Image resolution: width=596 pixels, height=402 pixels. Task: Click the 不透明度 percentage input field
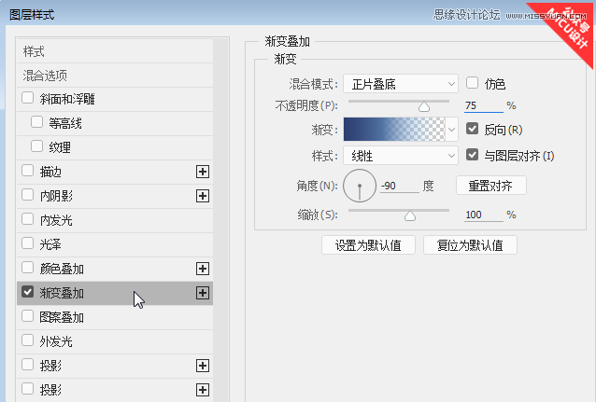tap(482, 106)
